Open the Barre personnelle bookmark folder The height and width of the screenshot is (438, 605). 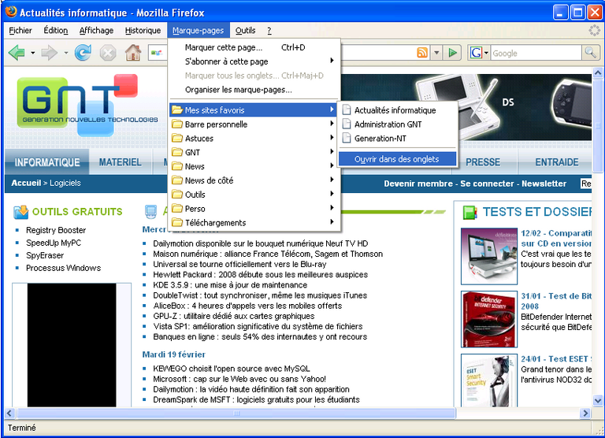pos(254,124)
